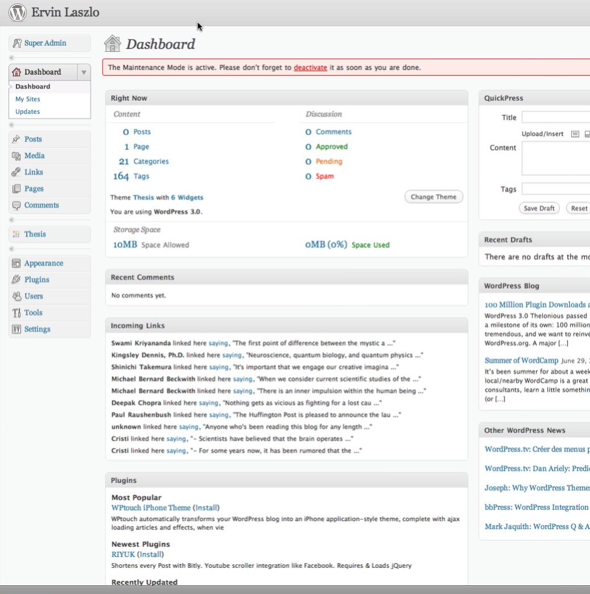Open the Appearance menu
590x594 pixels.
click(44, 263)
